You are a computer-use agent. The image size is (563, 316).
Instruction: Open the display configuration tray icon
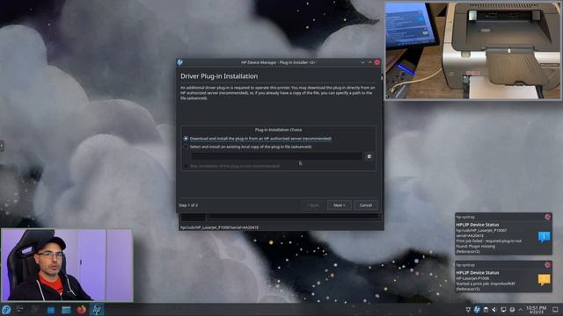[x=503, y=310]
